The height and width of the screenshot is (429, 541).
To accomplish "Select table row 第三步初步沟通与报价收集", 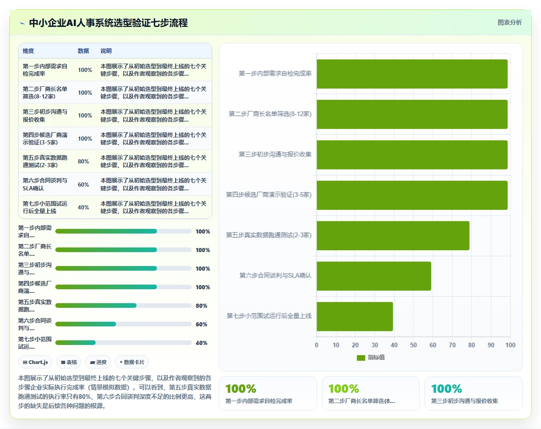I will coord(115,116).
